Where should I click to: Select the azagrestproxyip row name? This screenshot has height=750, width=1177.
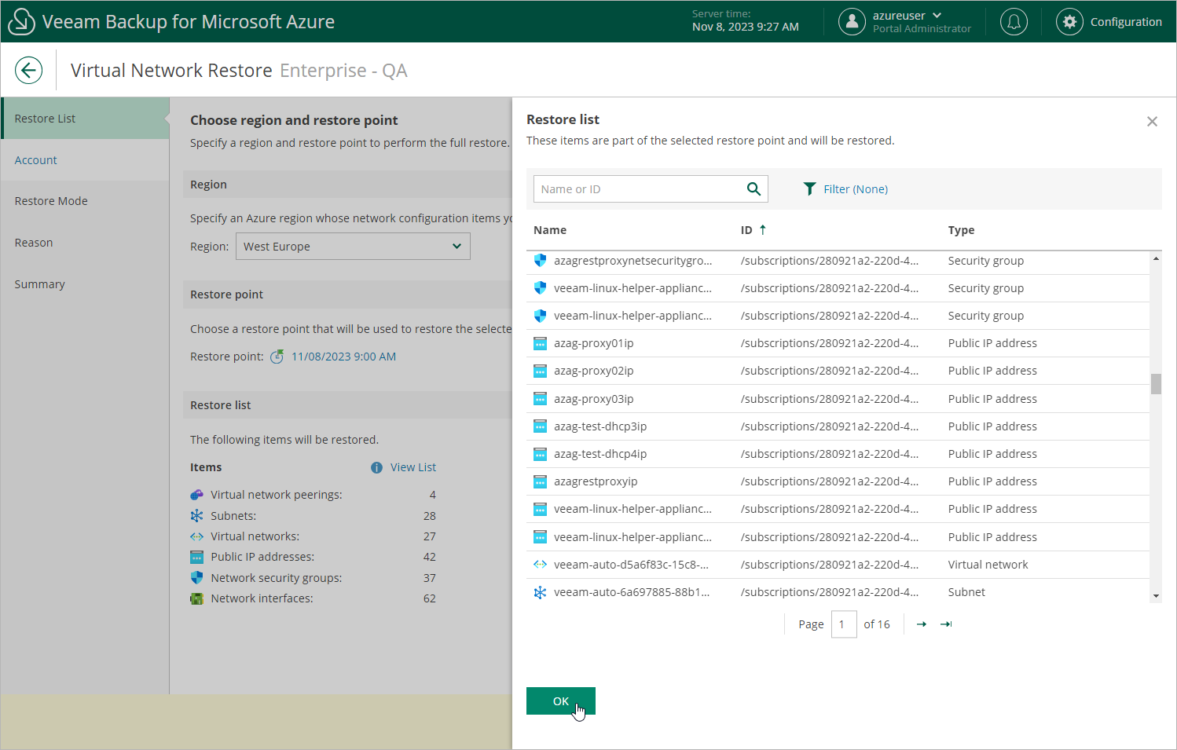point(596,481)
